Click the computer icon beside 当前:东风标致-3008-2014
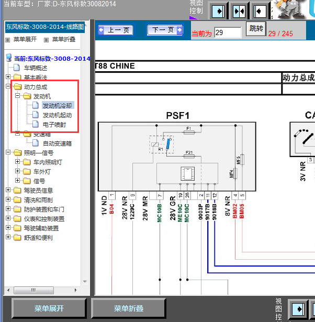315x322 pixels. coord(9,58)
